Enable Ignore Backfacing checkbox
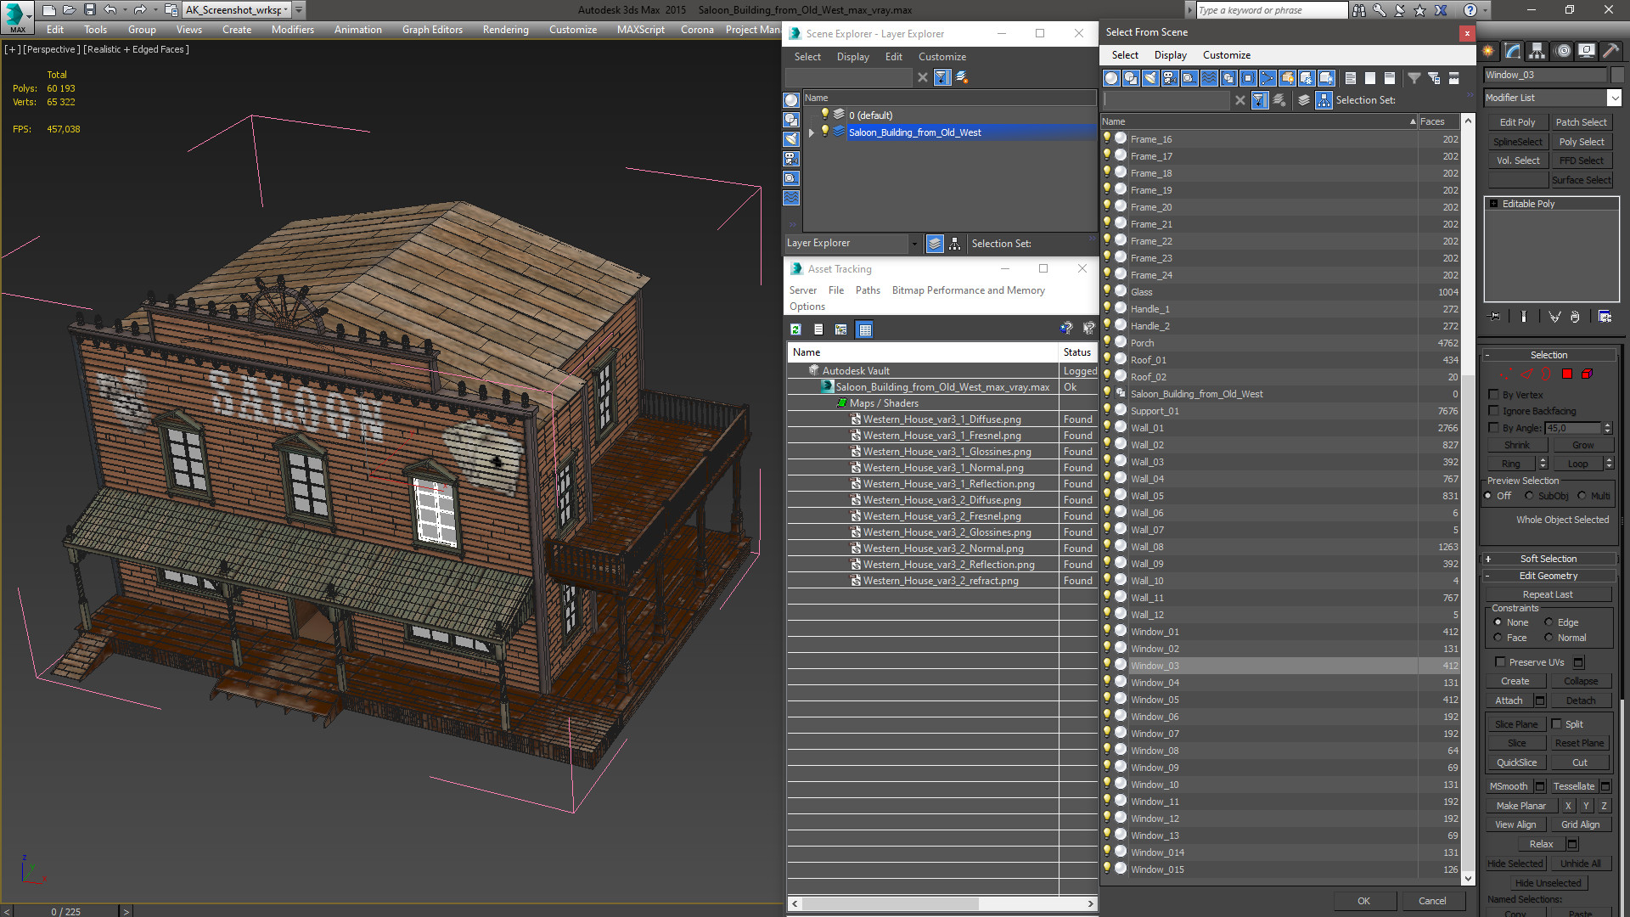Viewport: 1630px width, 917px height. click(x=1494, y=411)
